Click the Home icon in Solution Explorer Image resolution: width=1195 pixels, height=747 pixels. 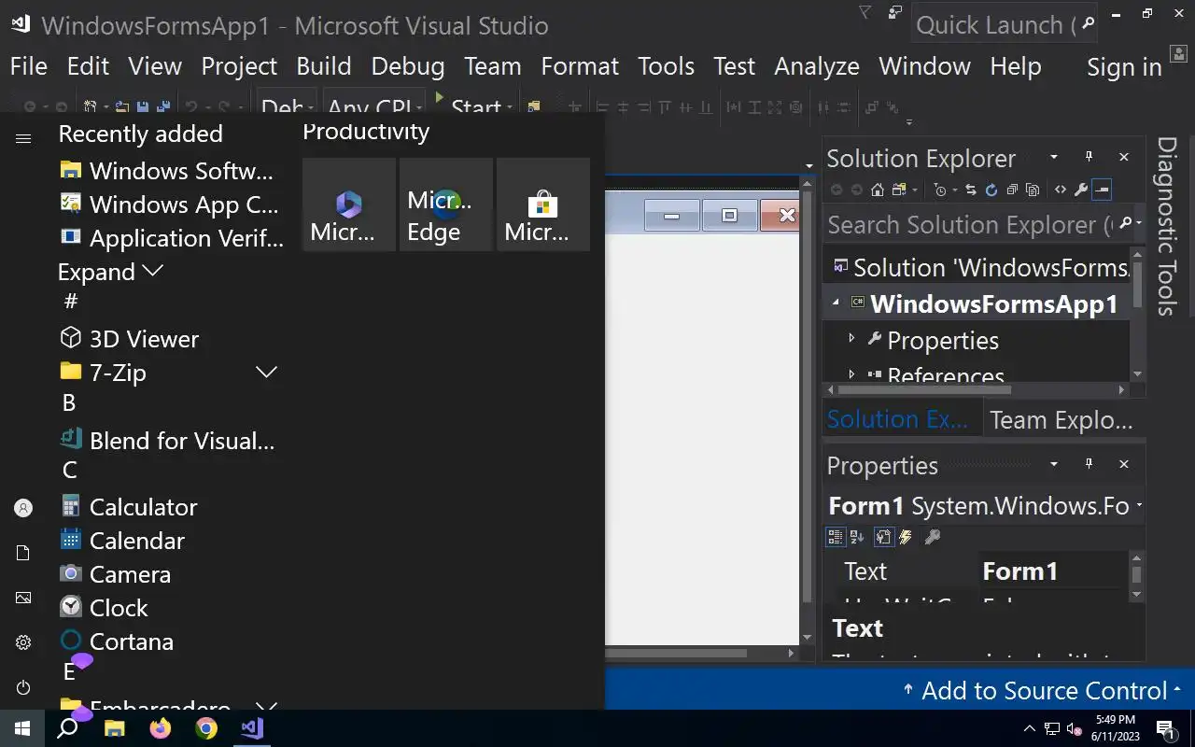[878, 190]
